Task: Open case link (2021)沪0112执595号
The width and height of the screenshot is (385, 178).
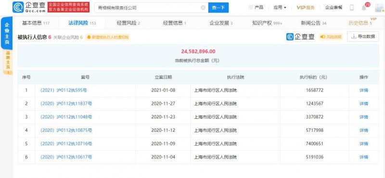Action: (64, 90)
